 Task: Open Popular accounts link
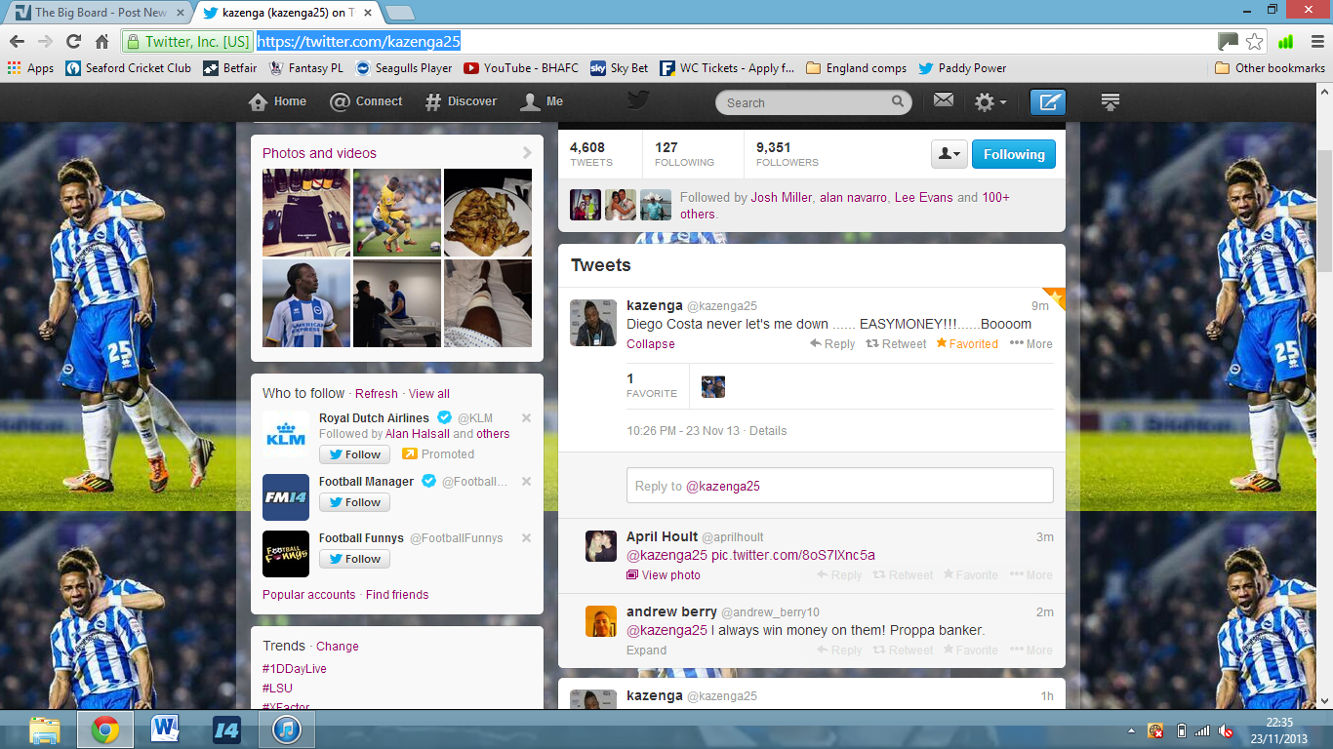308,595
